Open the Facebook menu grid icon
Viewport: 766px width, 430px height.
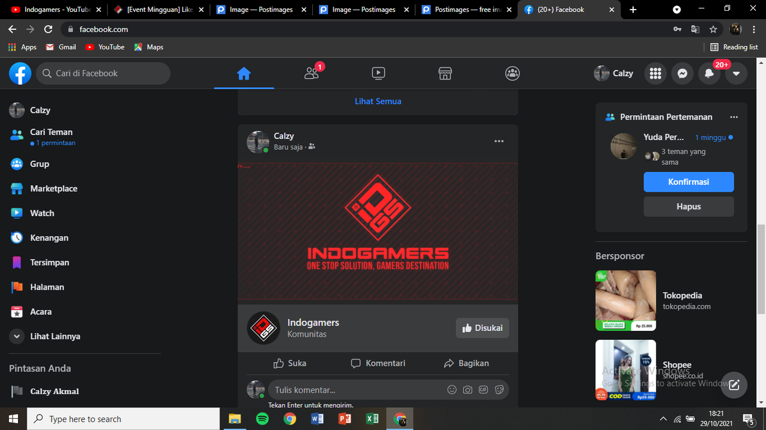(x=655, y=73)
